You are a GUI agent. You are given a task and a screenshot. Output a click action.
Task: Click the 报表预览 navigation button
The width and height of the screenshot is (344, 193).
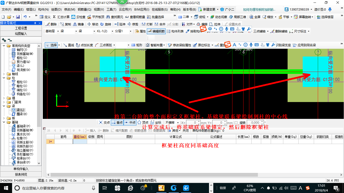(x=21, y=174)
